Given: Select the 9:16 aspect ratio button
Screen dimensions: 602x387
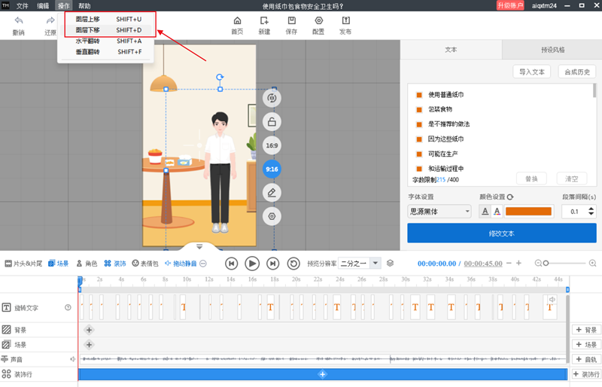Looking at the screenshot, I should pyautogui.click(x=272, y=169).
